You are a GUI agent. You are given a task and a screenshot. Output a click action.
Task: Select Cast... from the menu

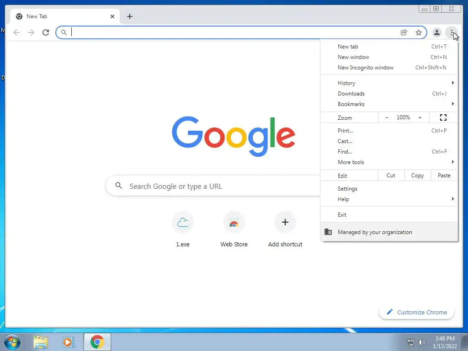coord(389,141)
